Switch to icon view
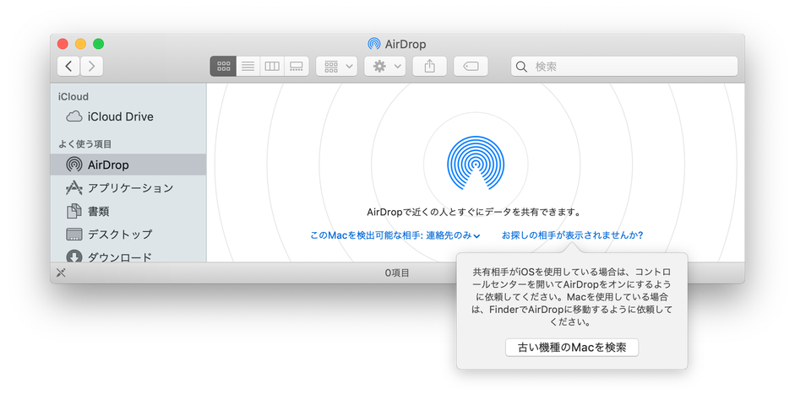Image resolution: width=795 pixels, height=405 pixels. point(223,67)
